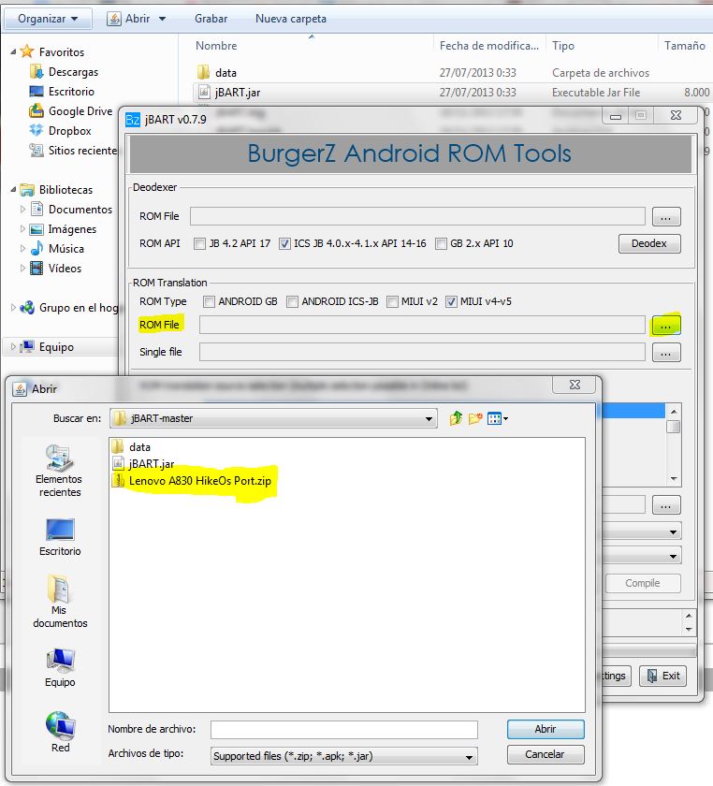Expand Grupo en el hogar node
713x786 pixels.
(x=13, y=307)
